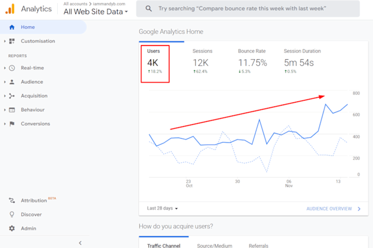
Task: Expand the Acquisition report arrow
Action: pos(5,96)
